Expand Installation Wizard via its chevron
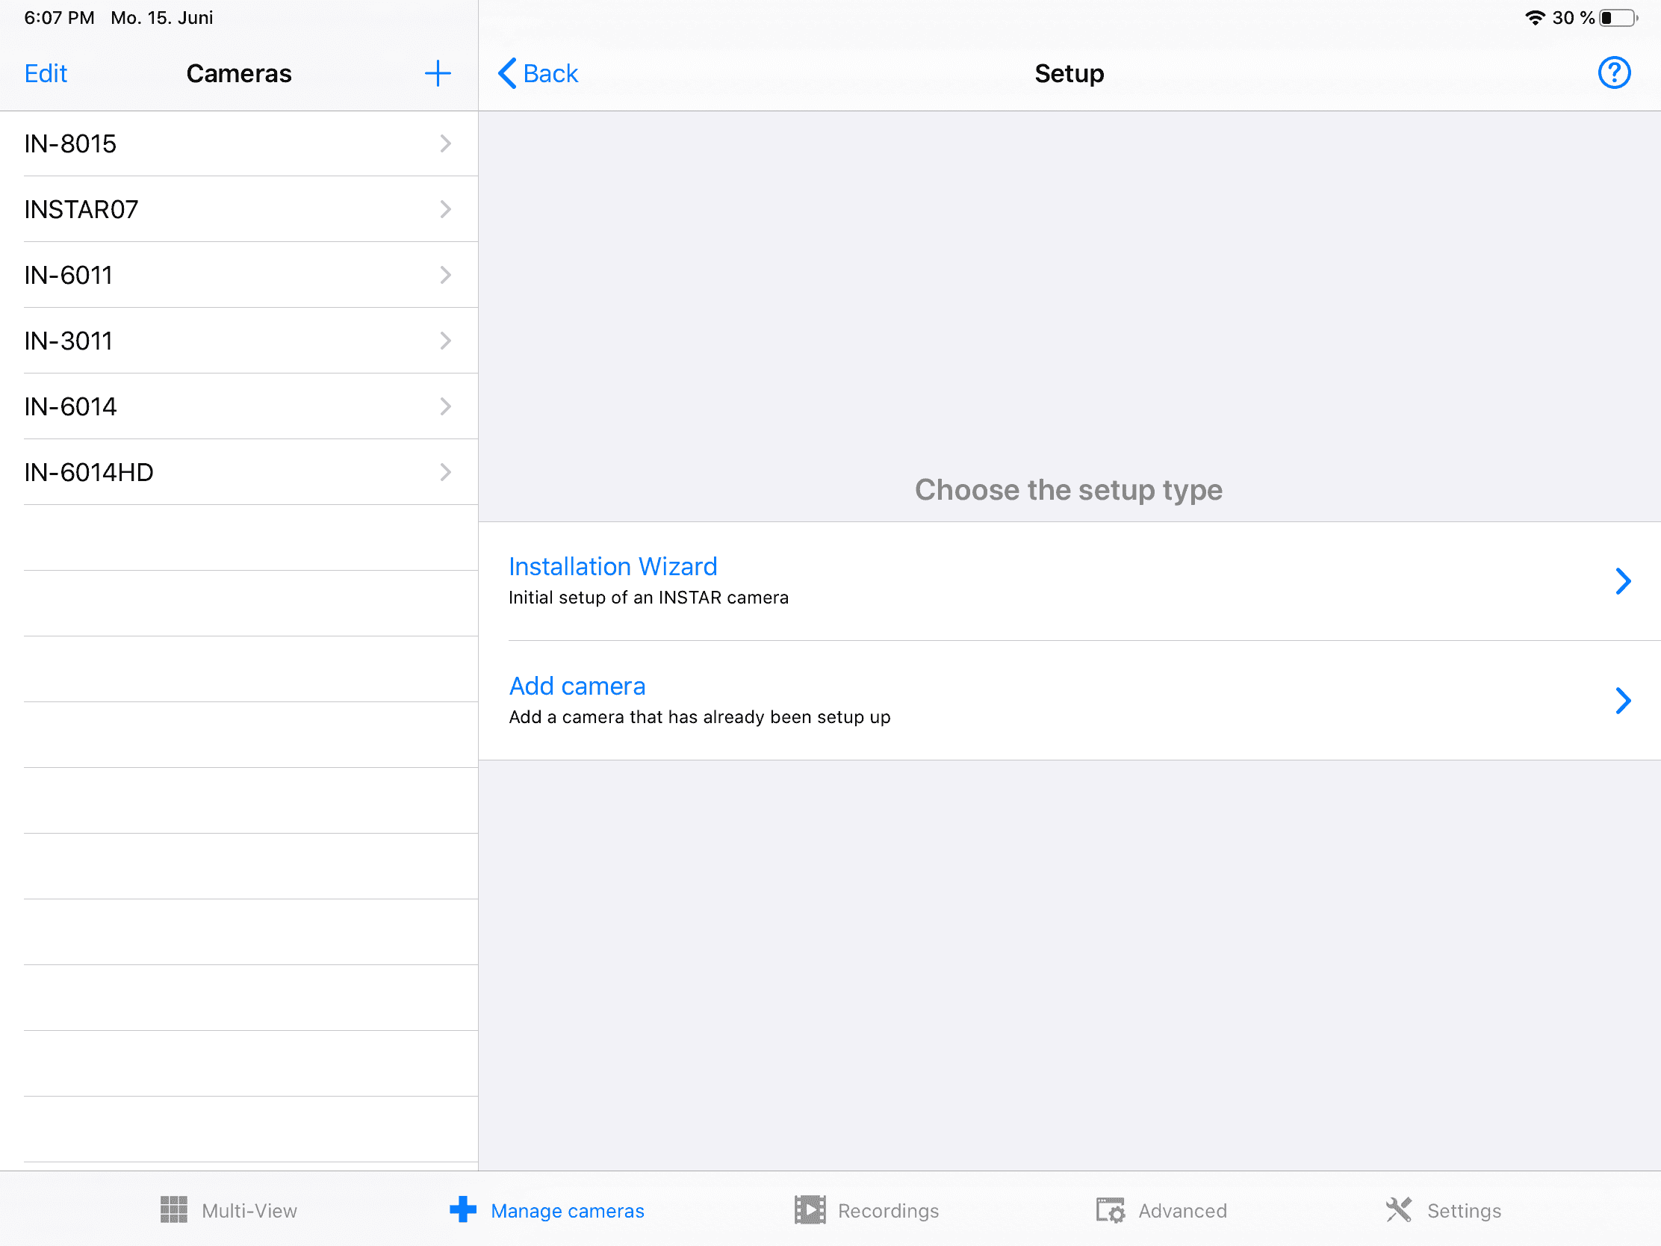The height and width of the screenshot is (1246, 1661). 1622,581
